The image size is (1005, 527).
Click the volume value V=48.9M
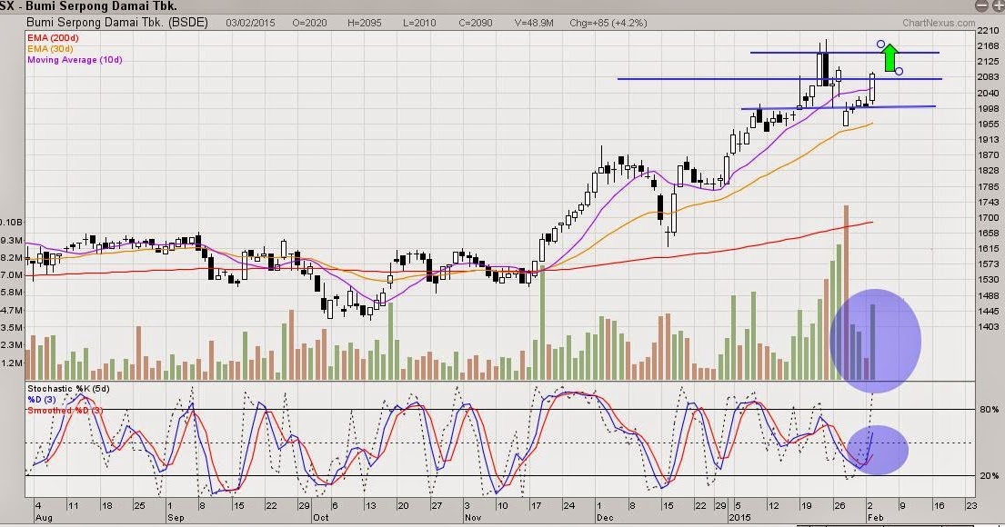534,23
